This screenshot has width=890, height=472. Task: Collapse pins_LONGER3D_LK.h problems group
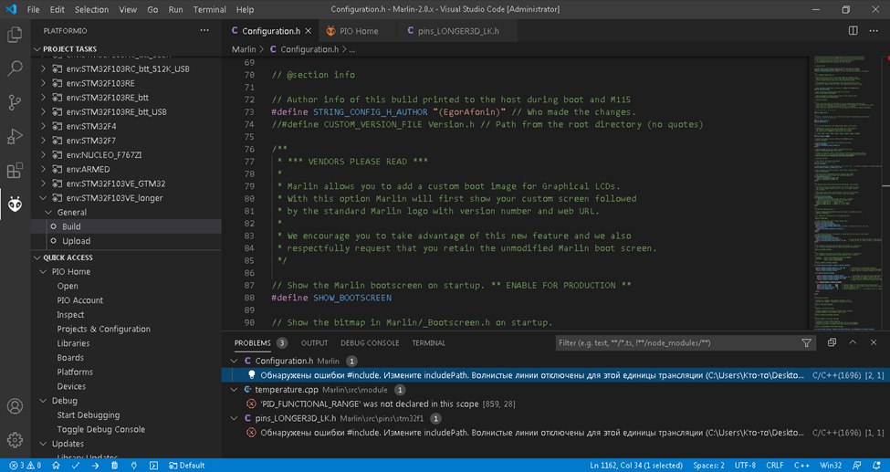click(x=234, y=418)
